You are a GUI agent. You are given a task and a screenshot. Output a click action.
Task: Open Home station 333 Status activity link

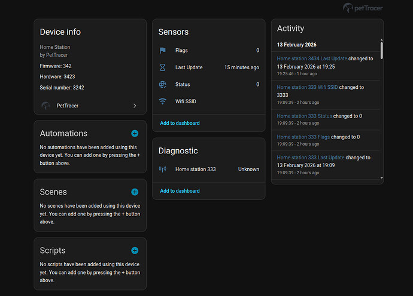click(x=305, y=116)
